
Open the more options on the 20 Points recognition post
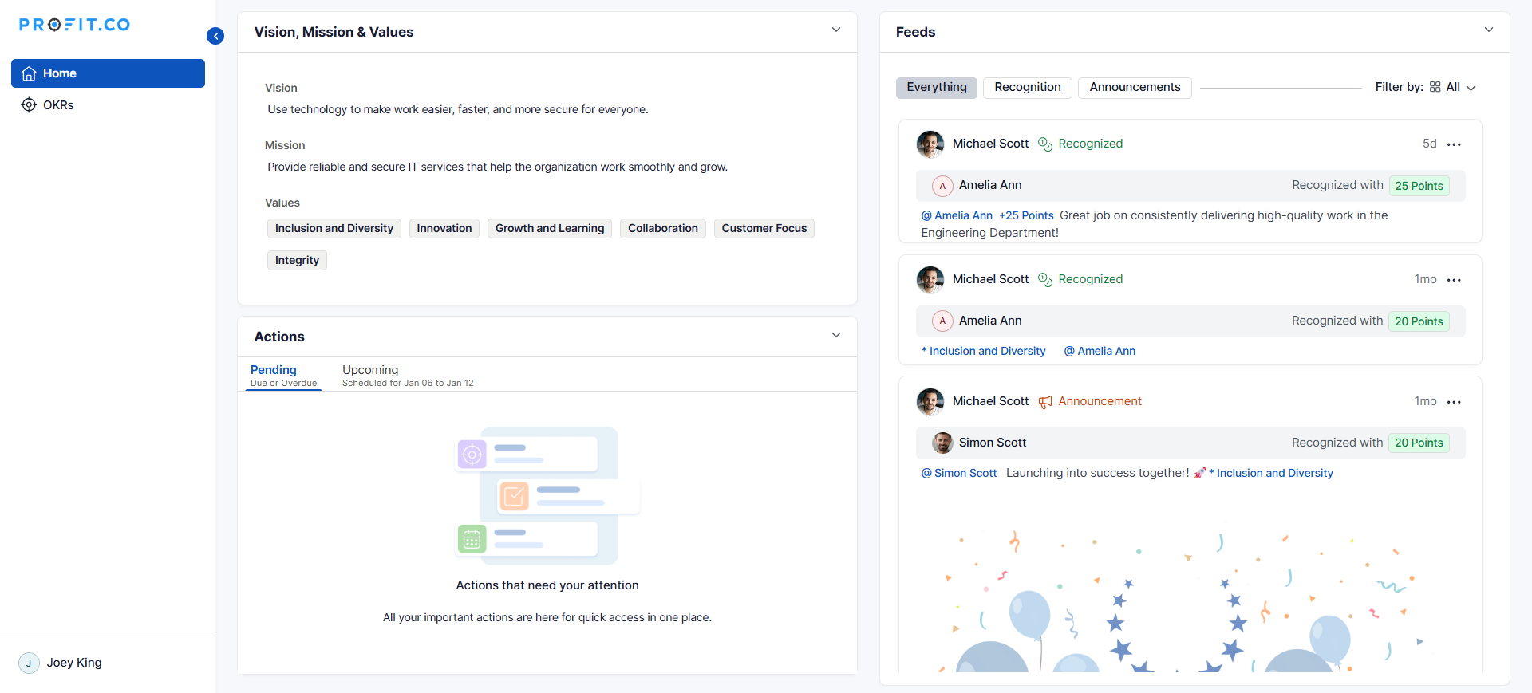[1454, 280]
